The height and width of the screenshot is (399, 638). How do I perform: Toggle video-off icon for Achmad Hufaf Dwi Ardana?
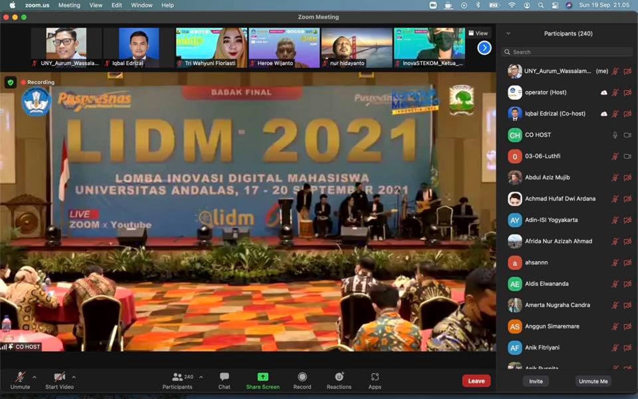coord(627,199)
